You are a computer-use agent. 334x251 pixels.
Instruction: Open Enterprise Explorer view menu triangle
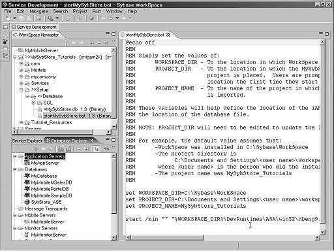[x=114, y=148]
